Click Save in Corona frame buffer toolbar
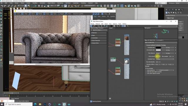188x106 pixels. [17, 14]
